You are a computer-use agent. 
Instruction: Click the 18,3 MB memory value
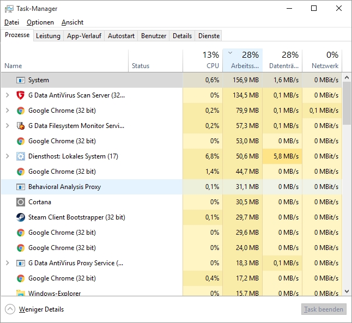pos(247,263)
